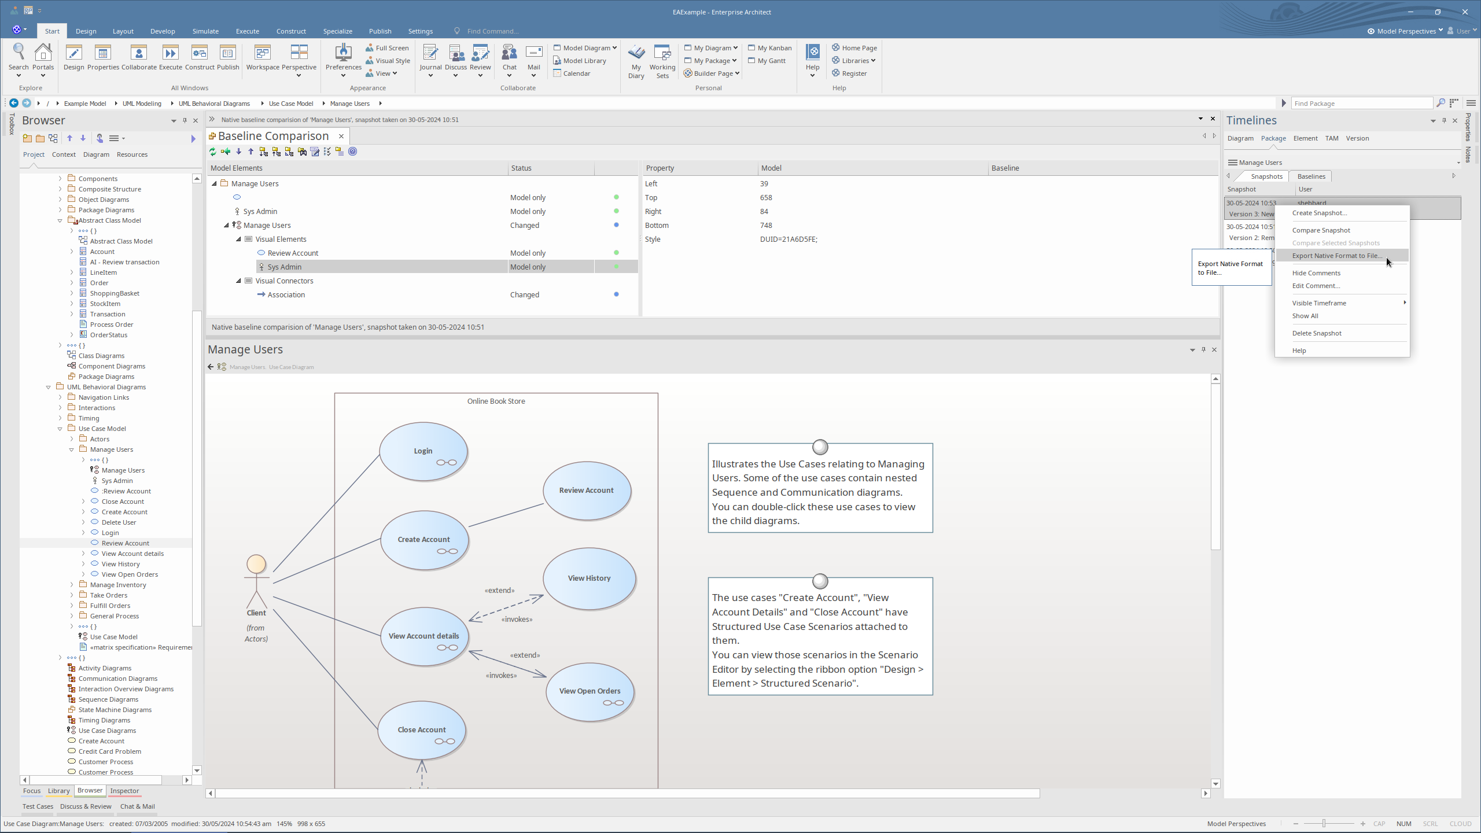Adjust the zoom slider in the status bar
This screenshot has height=833, width=1481.
tap(1324, 823)
